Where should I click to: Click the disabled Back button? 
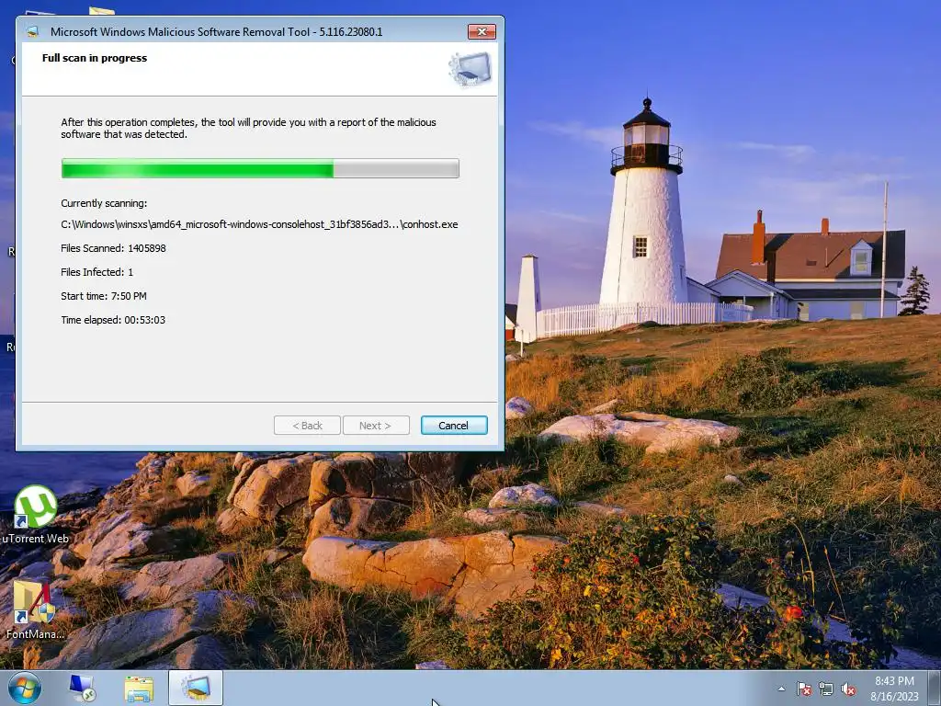[307, 425]
